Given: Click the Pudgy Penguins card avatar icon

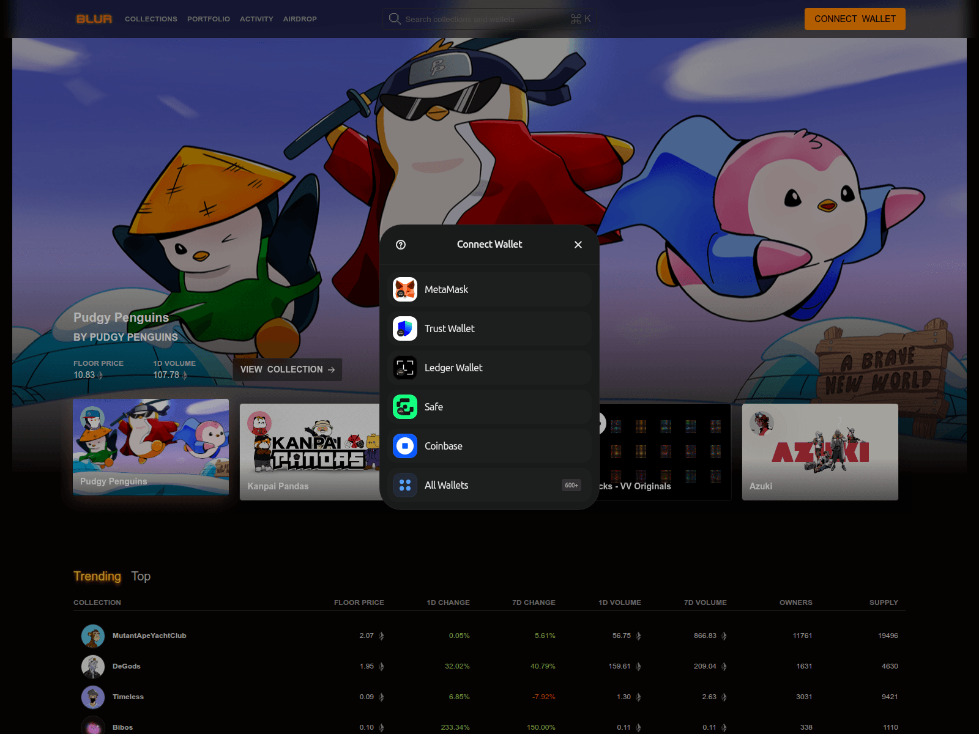Looking at the screenshot, I should [x=92, y=419].
